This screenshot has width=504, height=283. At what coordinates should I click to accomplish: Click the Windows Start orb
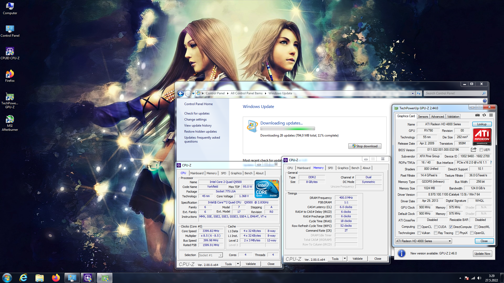tap(7, 278)
